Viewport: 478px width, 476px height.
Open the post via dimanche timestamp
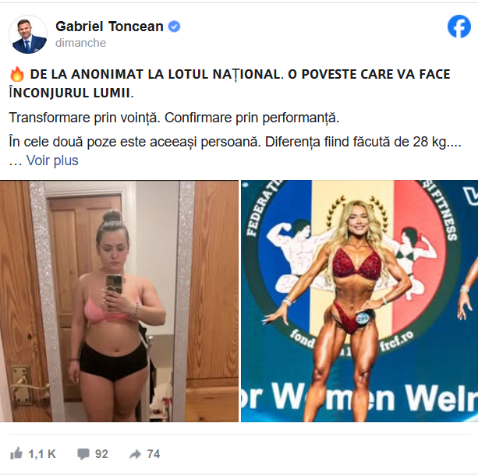pyautogui.click(x=81, y=43)
